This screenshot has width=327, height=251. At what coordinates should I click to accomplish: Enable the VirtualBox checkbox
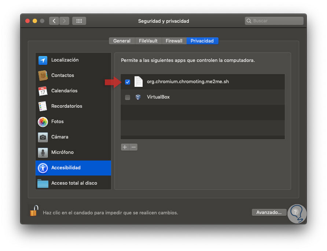pyautogui.click(x=128, y=97)
